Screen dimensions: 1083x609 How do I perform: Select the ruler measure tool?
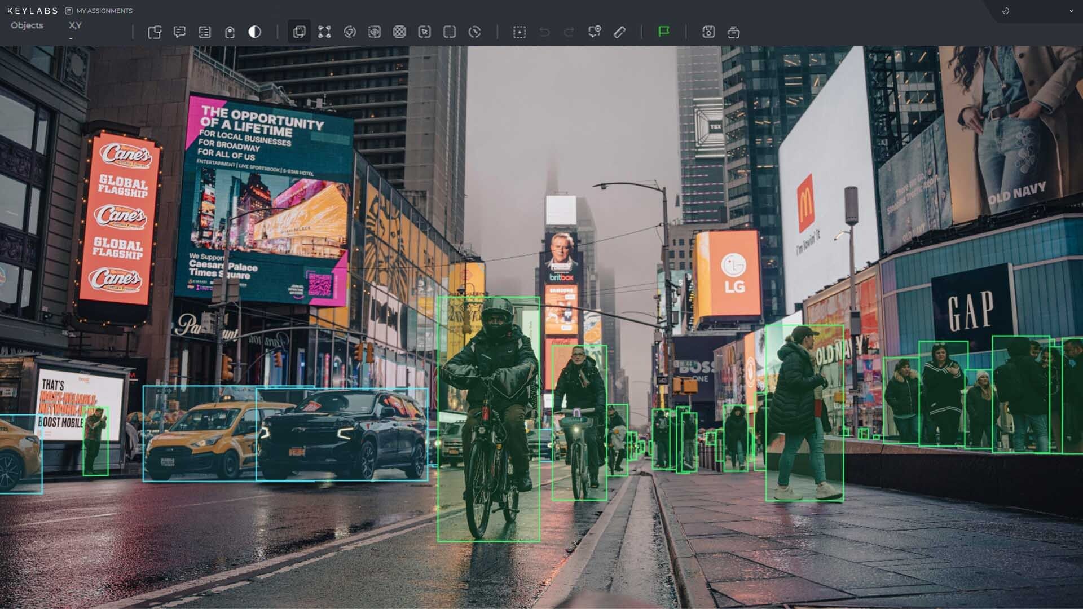click(x=619, y=32)
